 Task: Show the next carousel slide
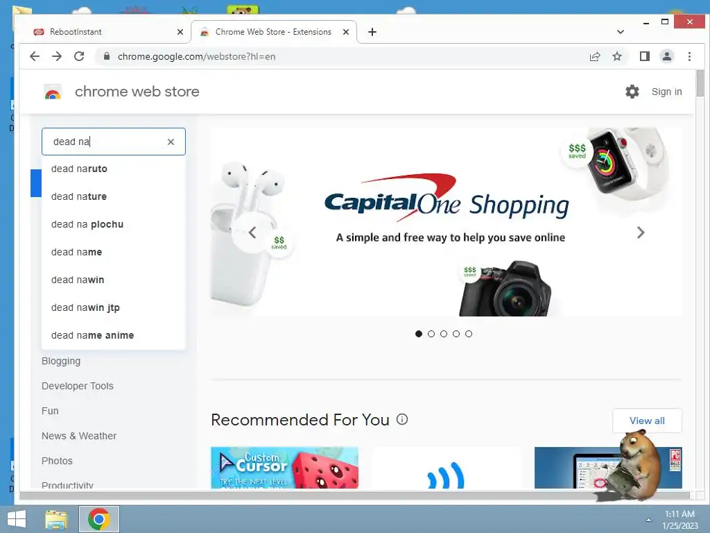[x=640, y=232]
